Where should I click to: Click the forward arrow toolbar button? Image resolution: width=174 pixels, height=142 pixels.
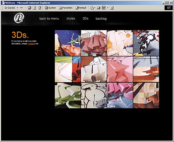coord(22,8)
